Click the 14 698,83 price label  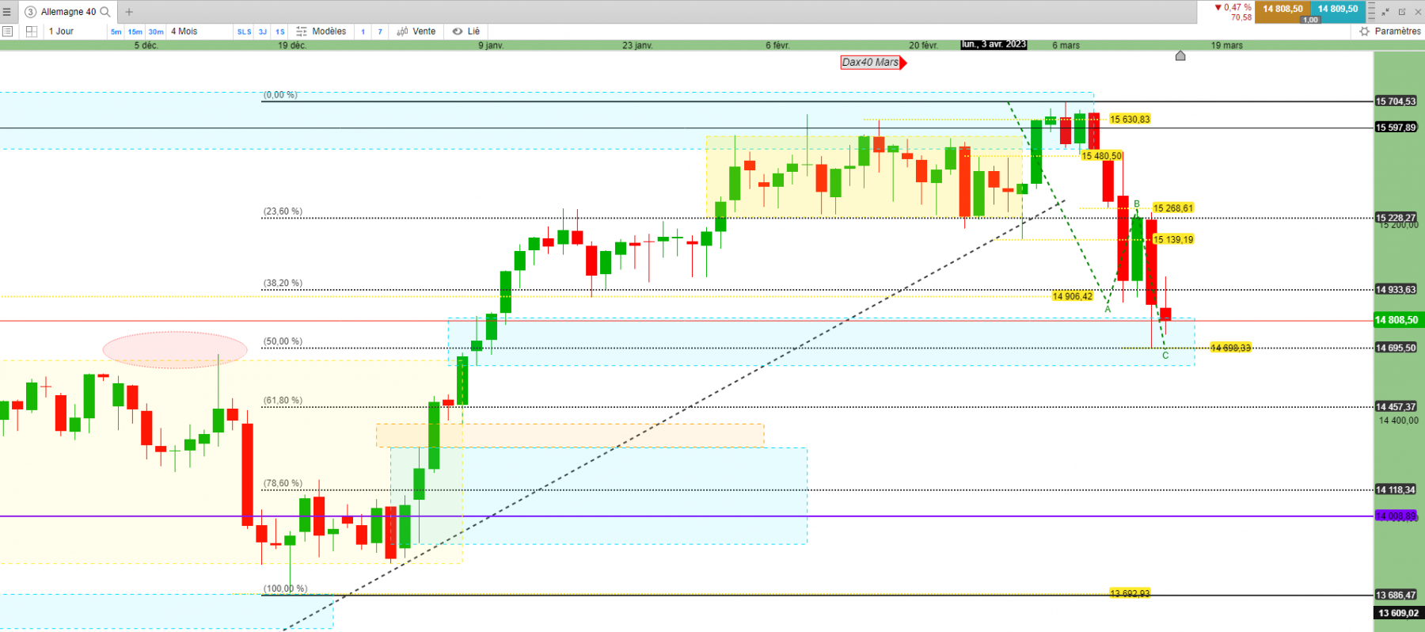[1231, 348]
